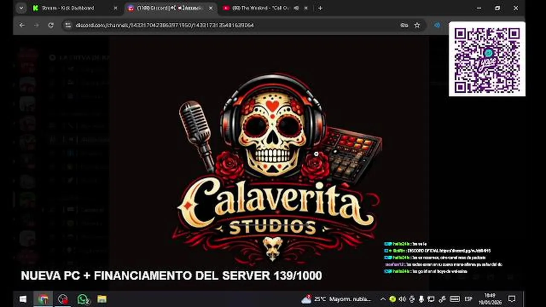Open Chrome from the taskbar
The height and width of the screenshot is (307, 546).
(x=43, y=299)
